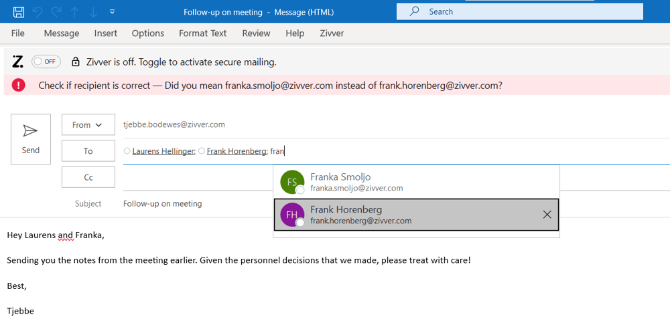Click the sentence about meeting notes

(239, 260)
